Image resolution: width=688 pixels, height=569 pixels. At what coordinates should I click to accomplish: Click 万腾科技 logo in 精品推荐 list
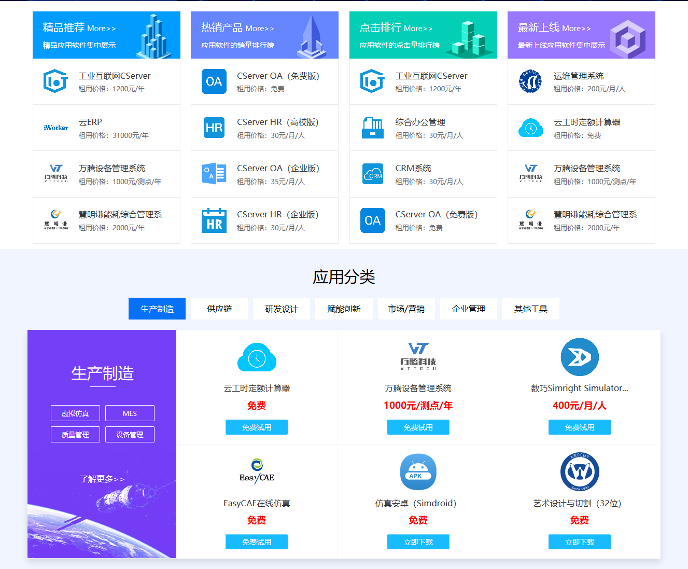click(55, 174)
